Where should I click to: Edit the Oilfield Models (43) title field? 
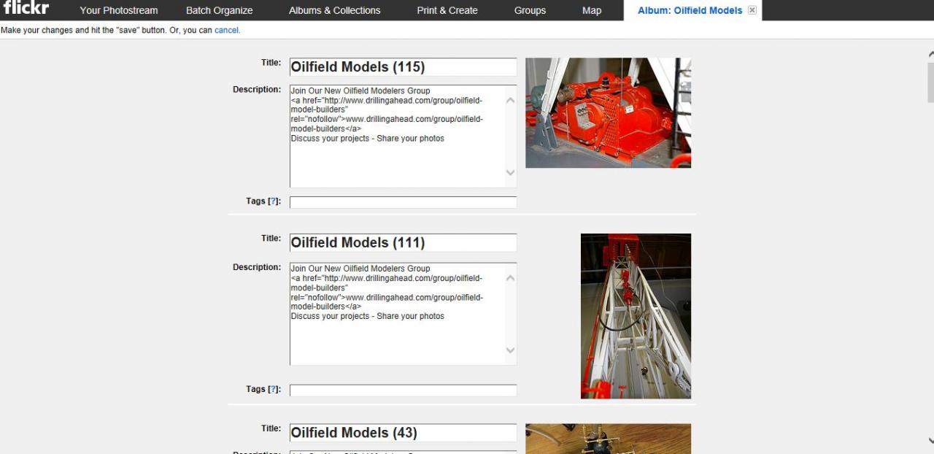coord(403,433)
